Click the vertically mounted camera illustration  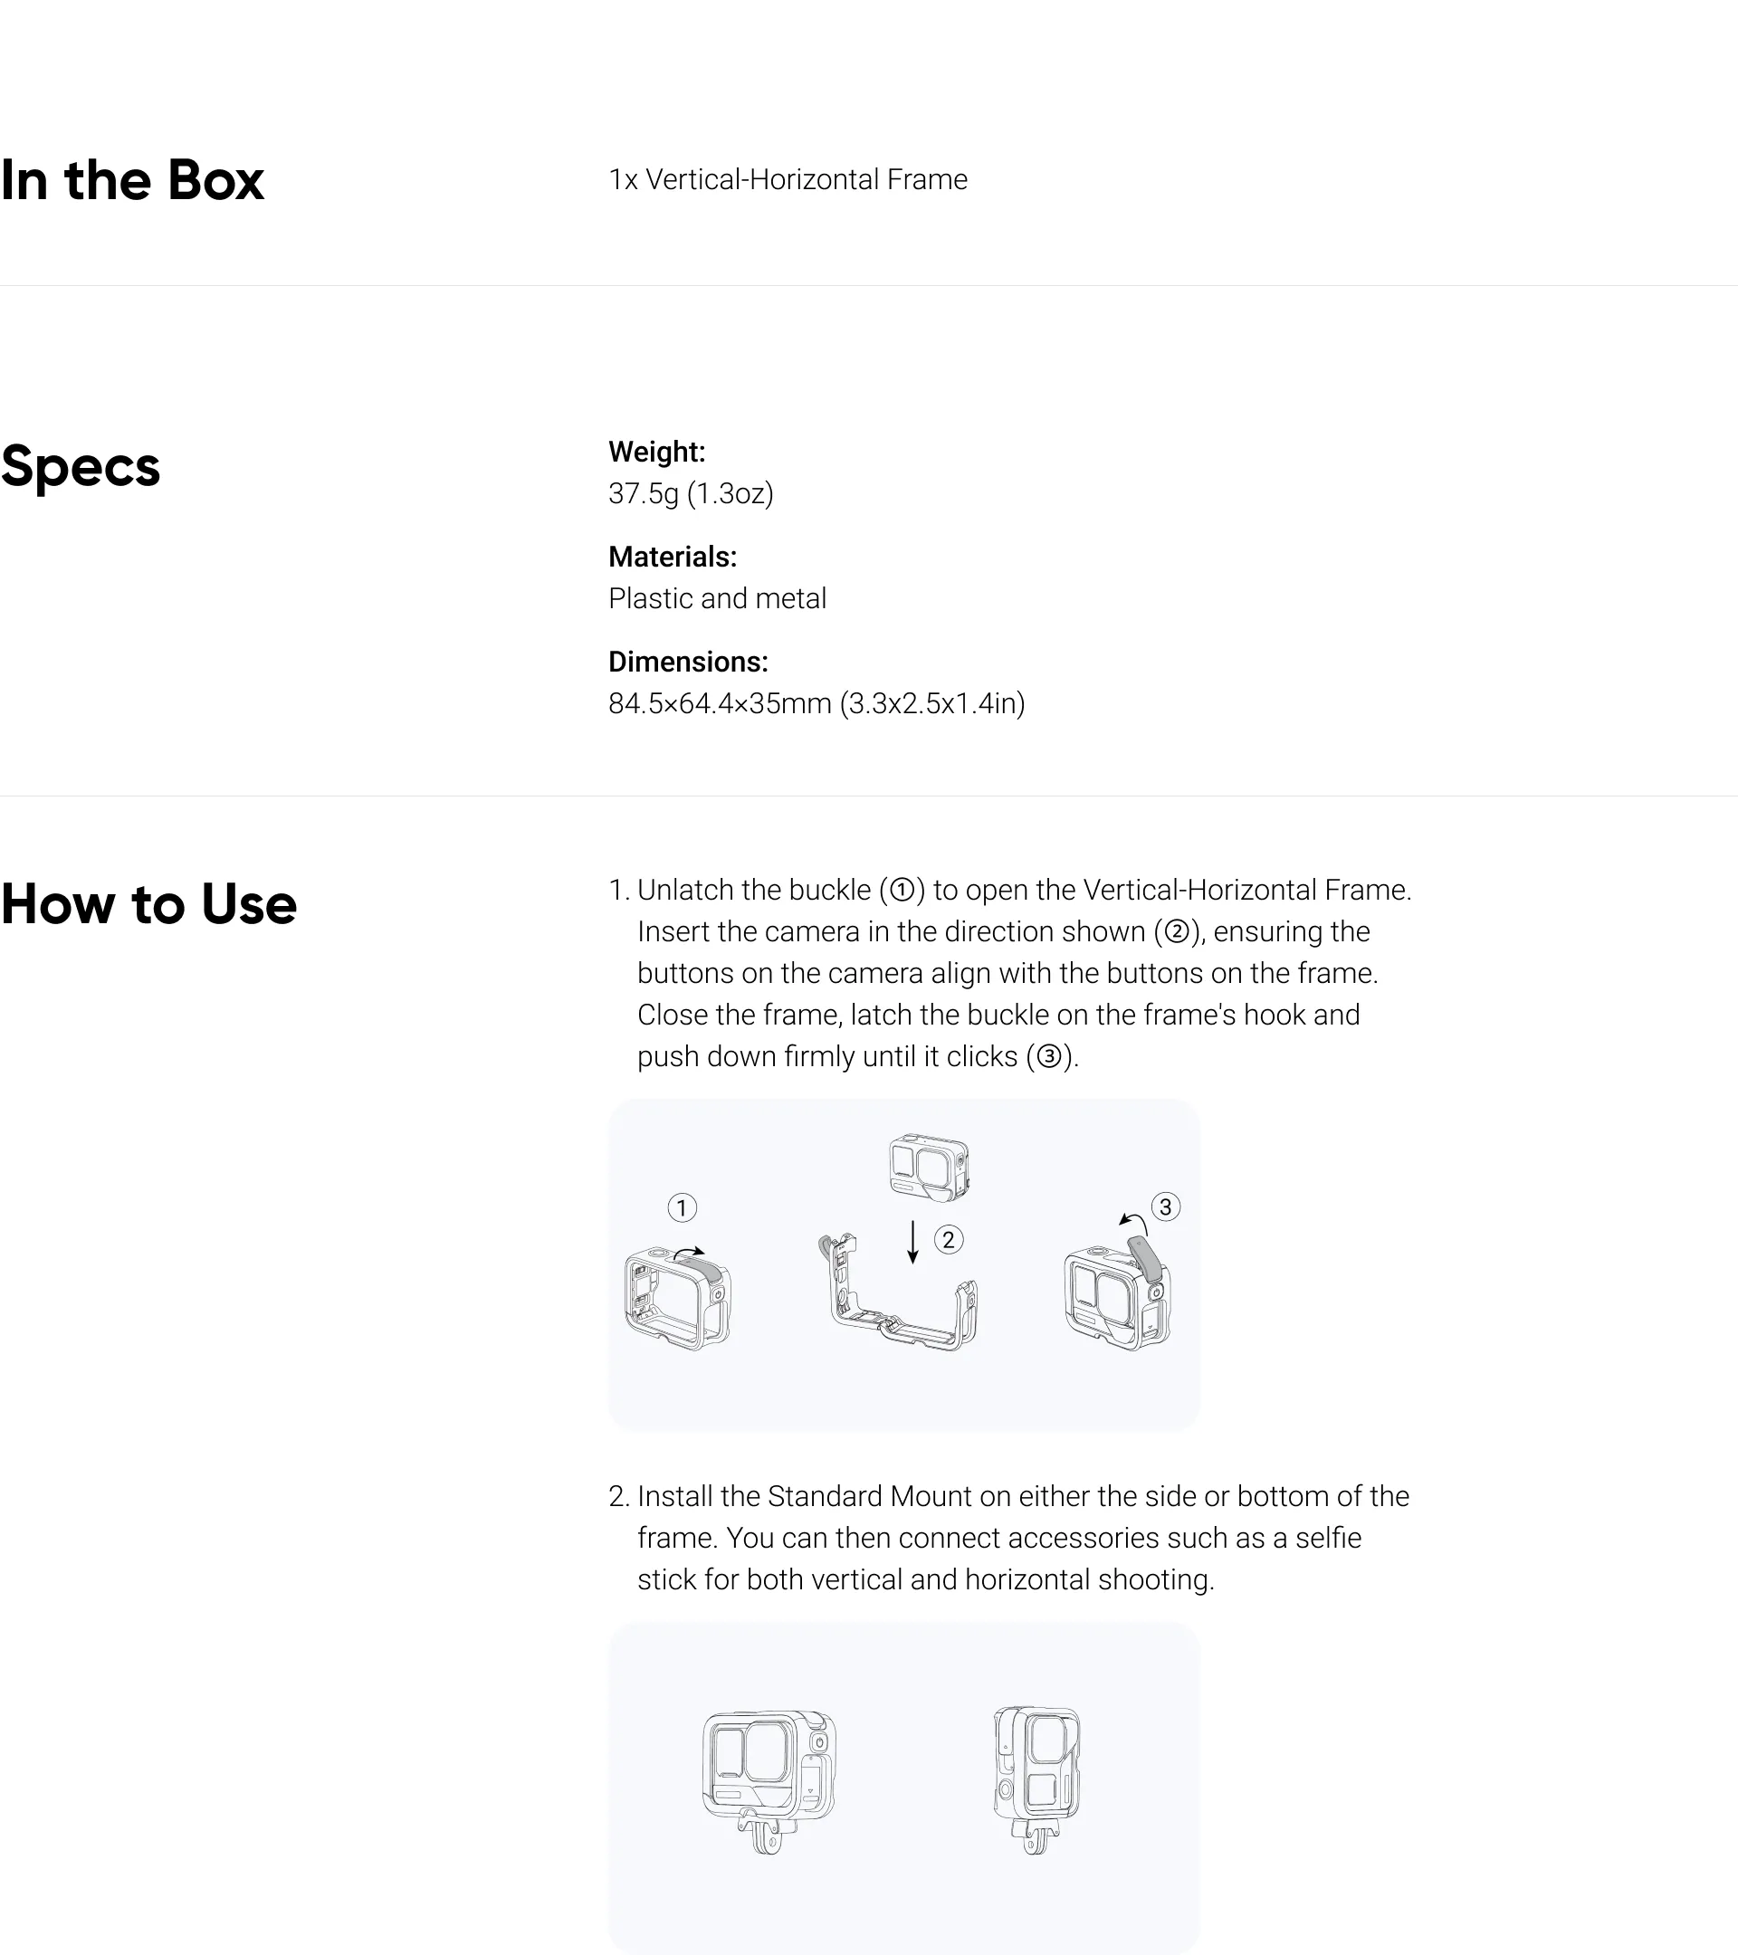[1036, 1779]
